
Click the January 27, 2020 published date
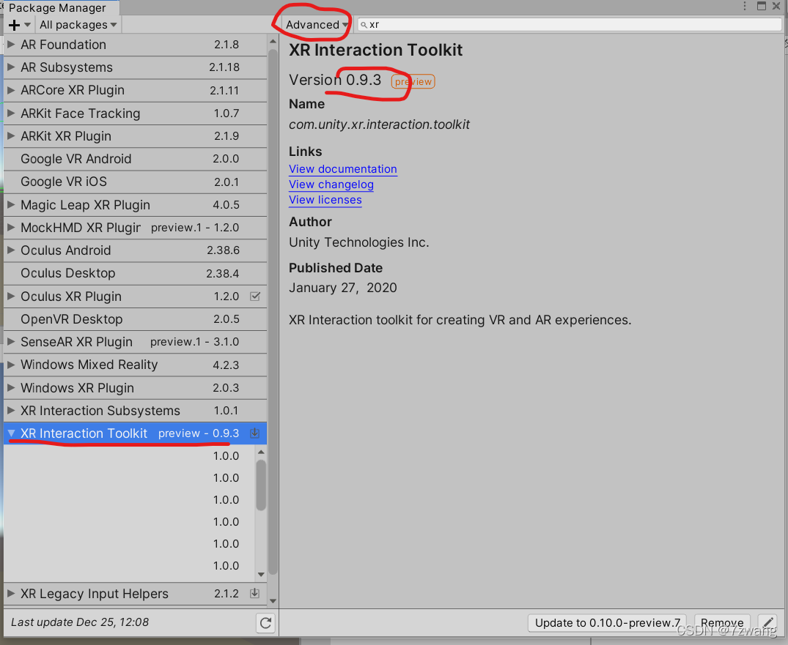[x=343, y=288]
